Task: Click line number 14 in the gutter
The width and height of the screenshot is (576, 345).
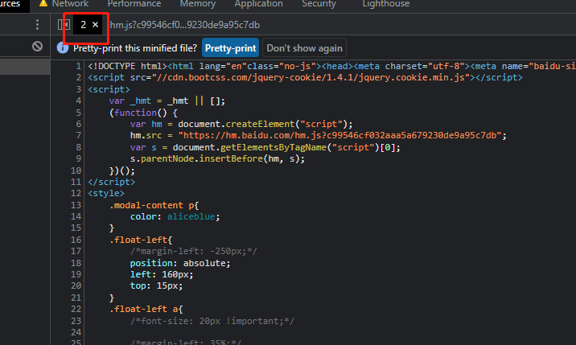Action: 76,216
